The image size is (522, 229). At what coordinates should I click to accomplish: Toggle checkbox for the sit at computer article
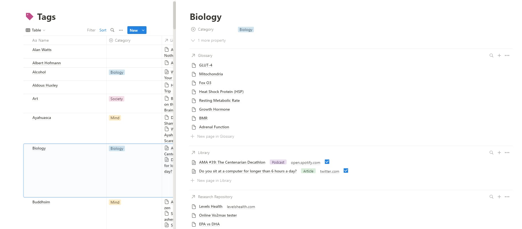point(346,171)
